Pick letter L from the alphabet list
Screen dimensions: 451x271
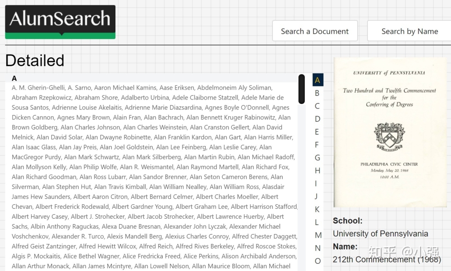click(x=317, y=222)
